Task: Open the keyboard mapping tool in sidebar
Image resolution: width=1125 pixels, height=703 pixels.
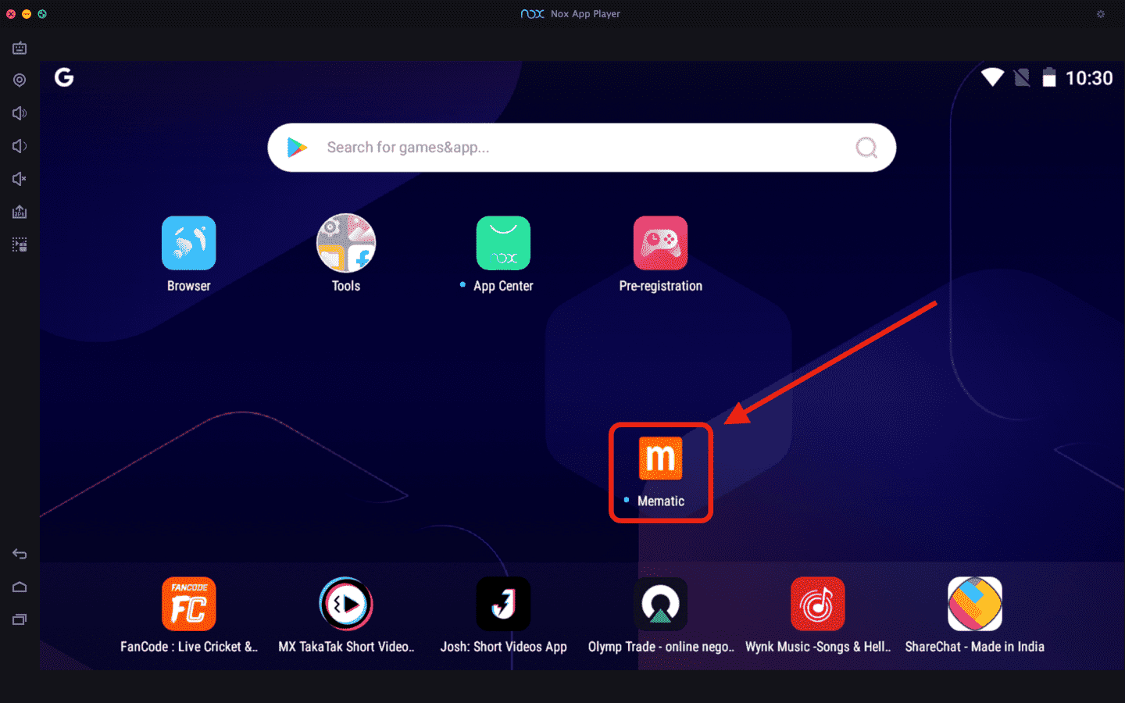Action: pyautogui.click(x=20, y=48)
